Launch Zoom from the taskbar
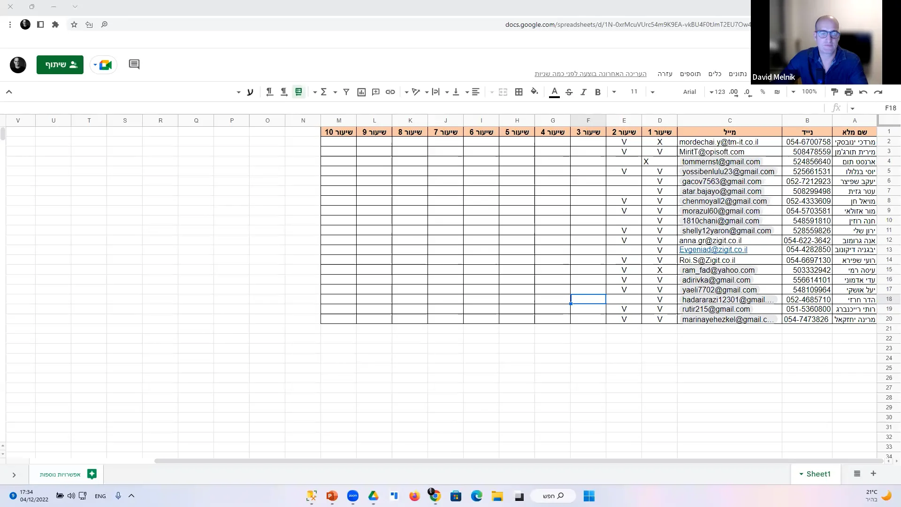Image resolution: width=901 pixels, height=507 pixels. click(x=352, y=496)
